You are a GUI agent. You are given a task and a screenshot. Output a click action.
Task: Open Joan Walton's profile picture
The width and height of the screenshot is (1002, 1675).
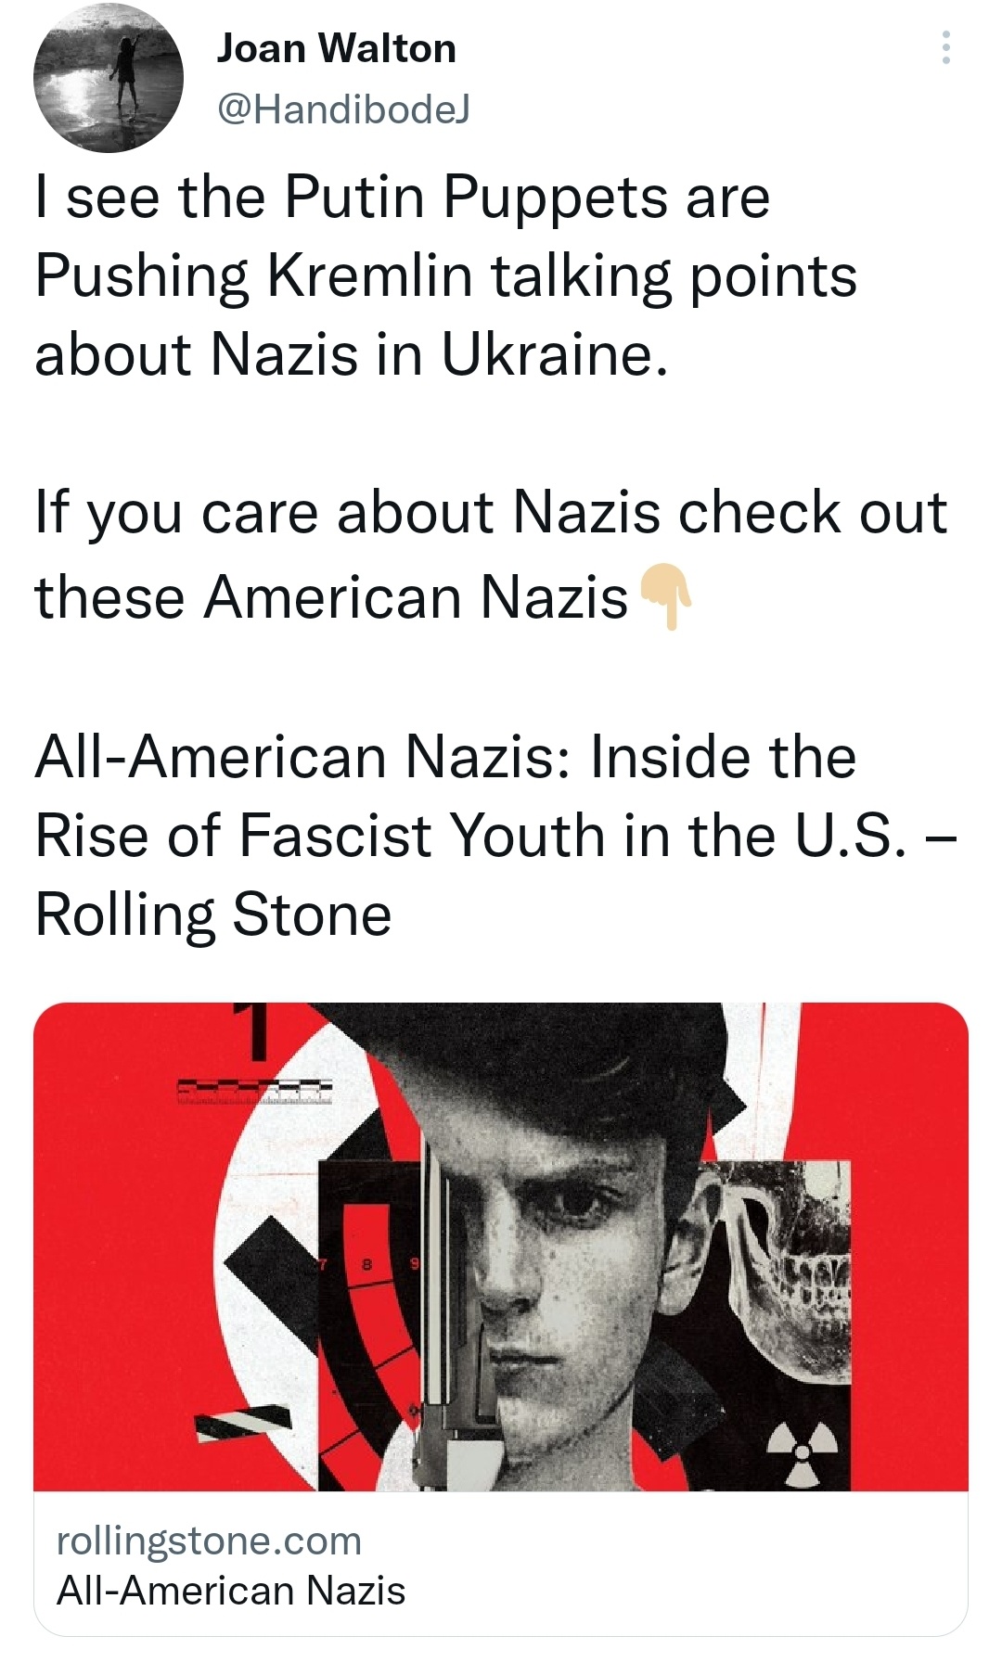109,76
